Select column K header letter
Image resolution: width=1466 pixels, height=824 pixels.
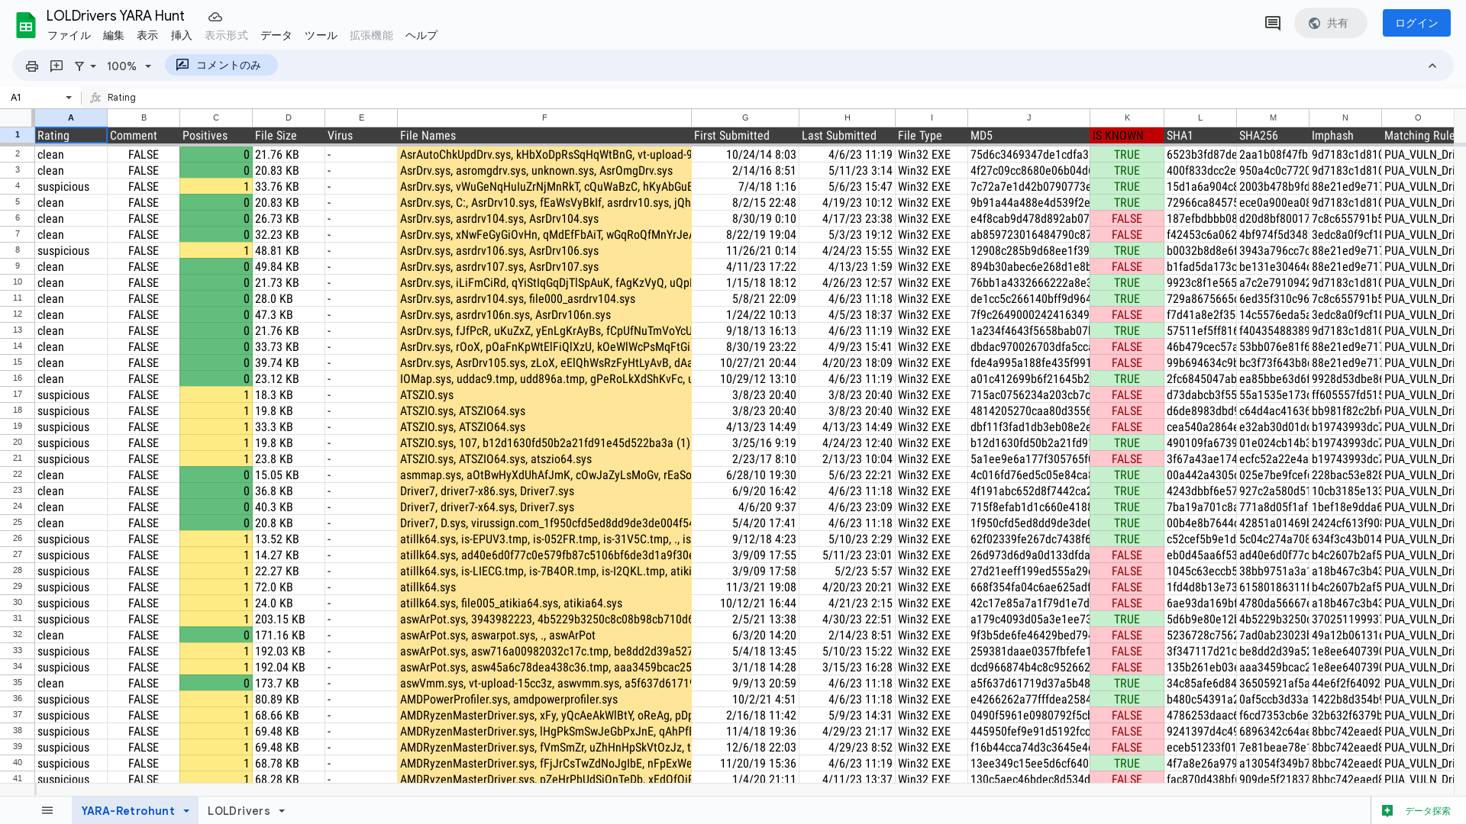click(1127, 117)
